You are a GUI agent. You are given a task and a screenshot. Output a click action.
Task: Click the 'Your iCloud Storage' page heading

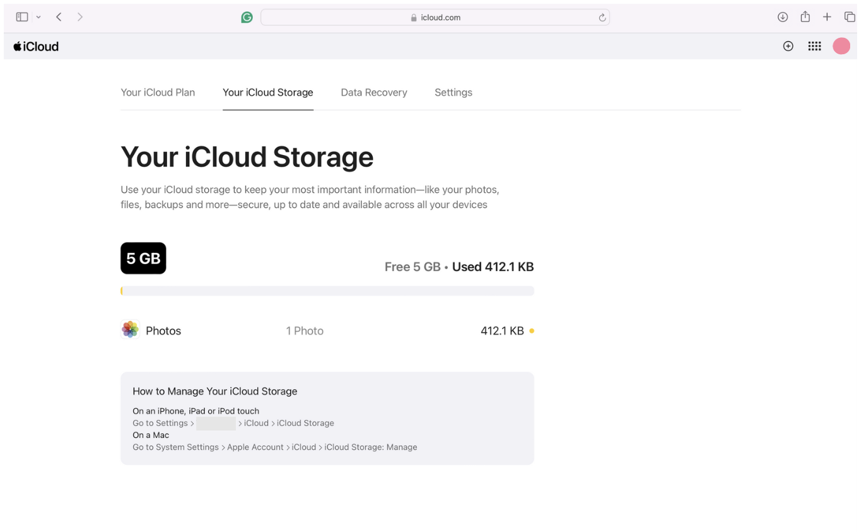click(247, 156)
